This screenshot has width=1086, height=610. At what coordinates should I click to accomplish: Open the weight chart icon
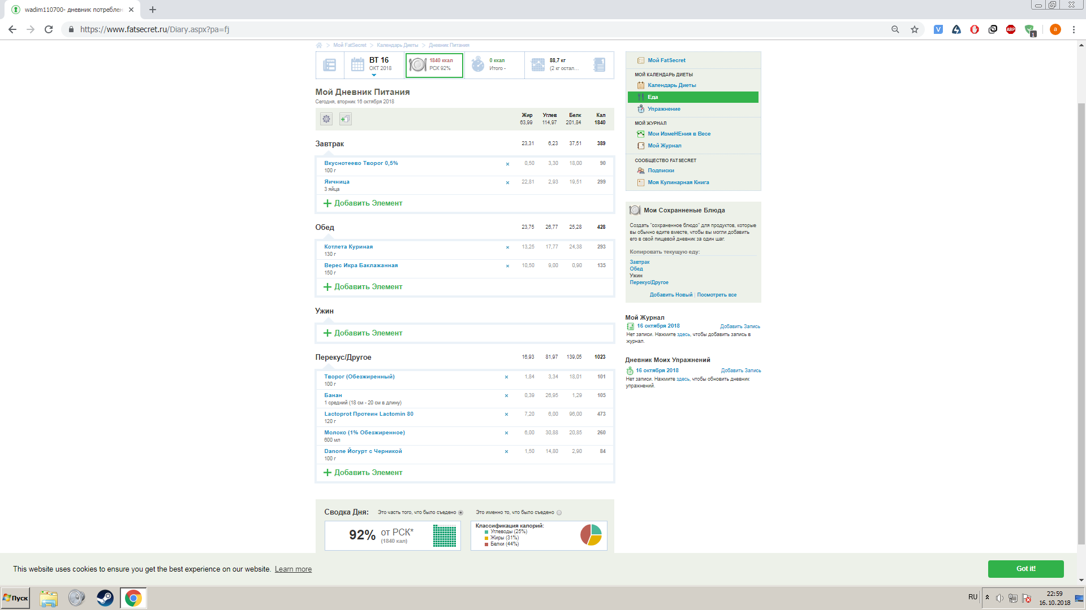pos(538,64)
